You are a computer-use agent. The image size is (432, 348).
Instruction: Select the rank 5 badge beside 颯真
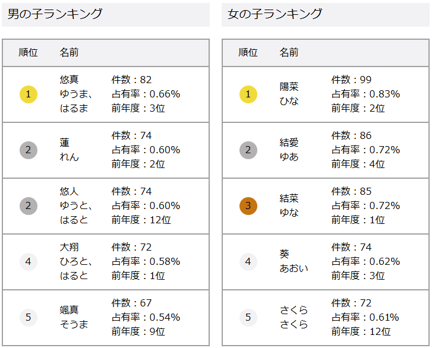pyautogui.click(x=29, y=317)
